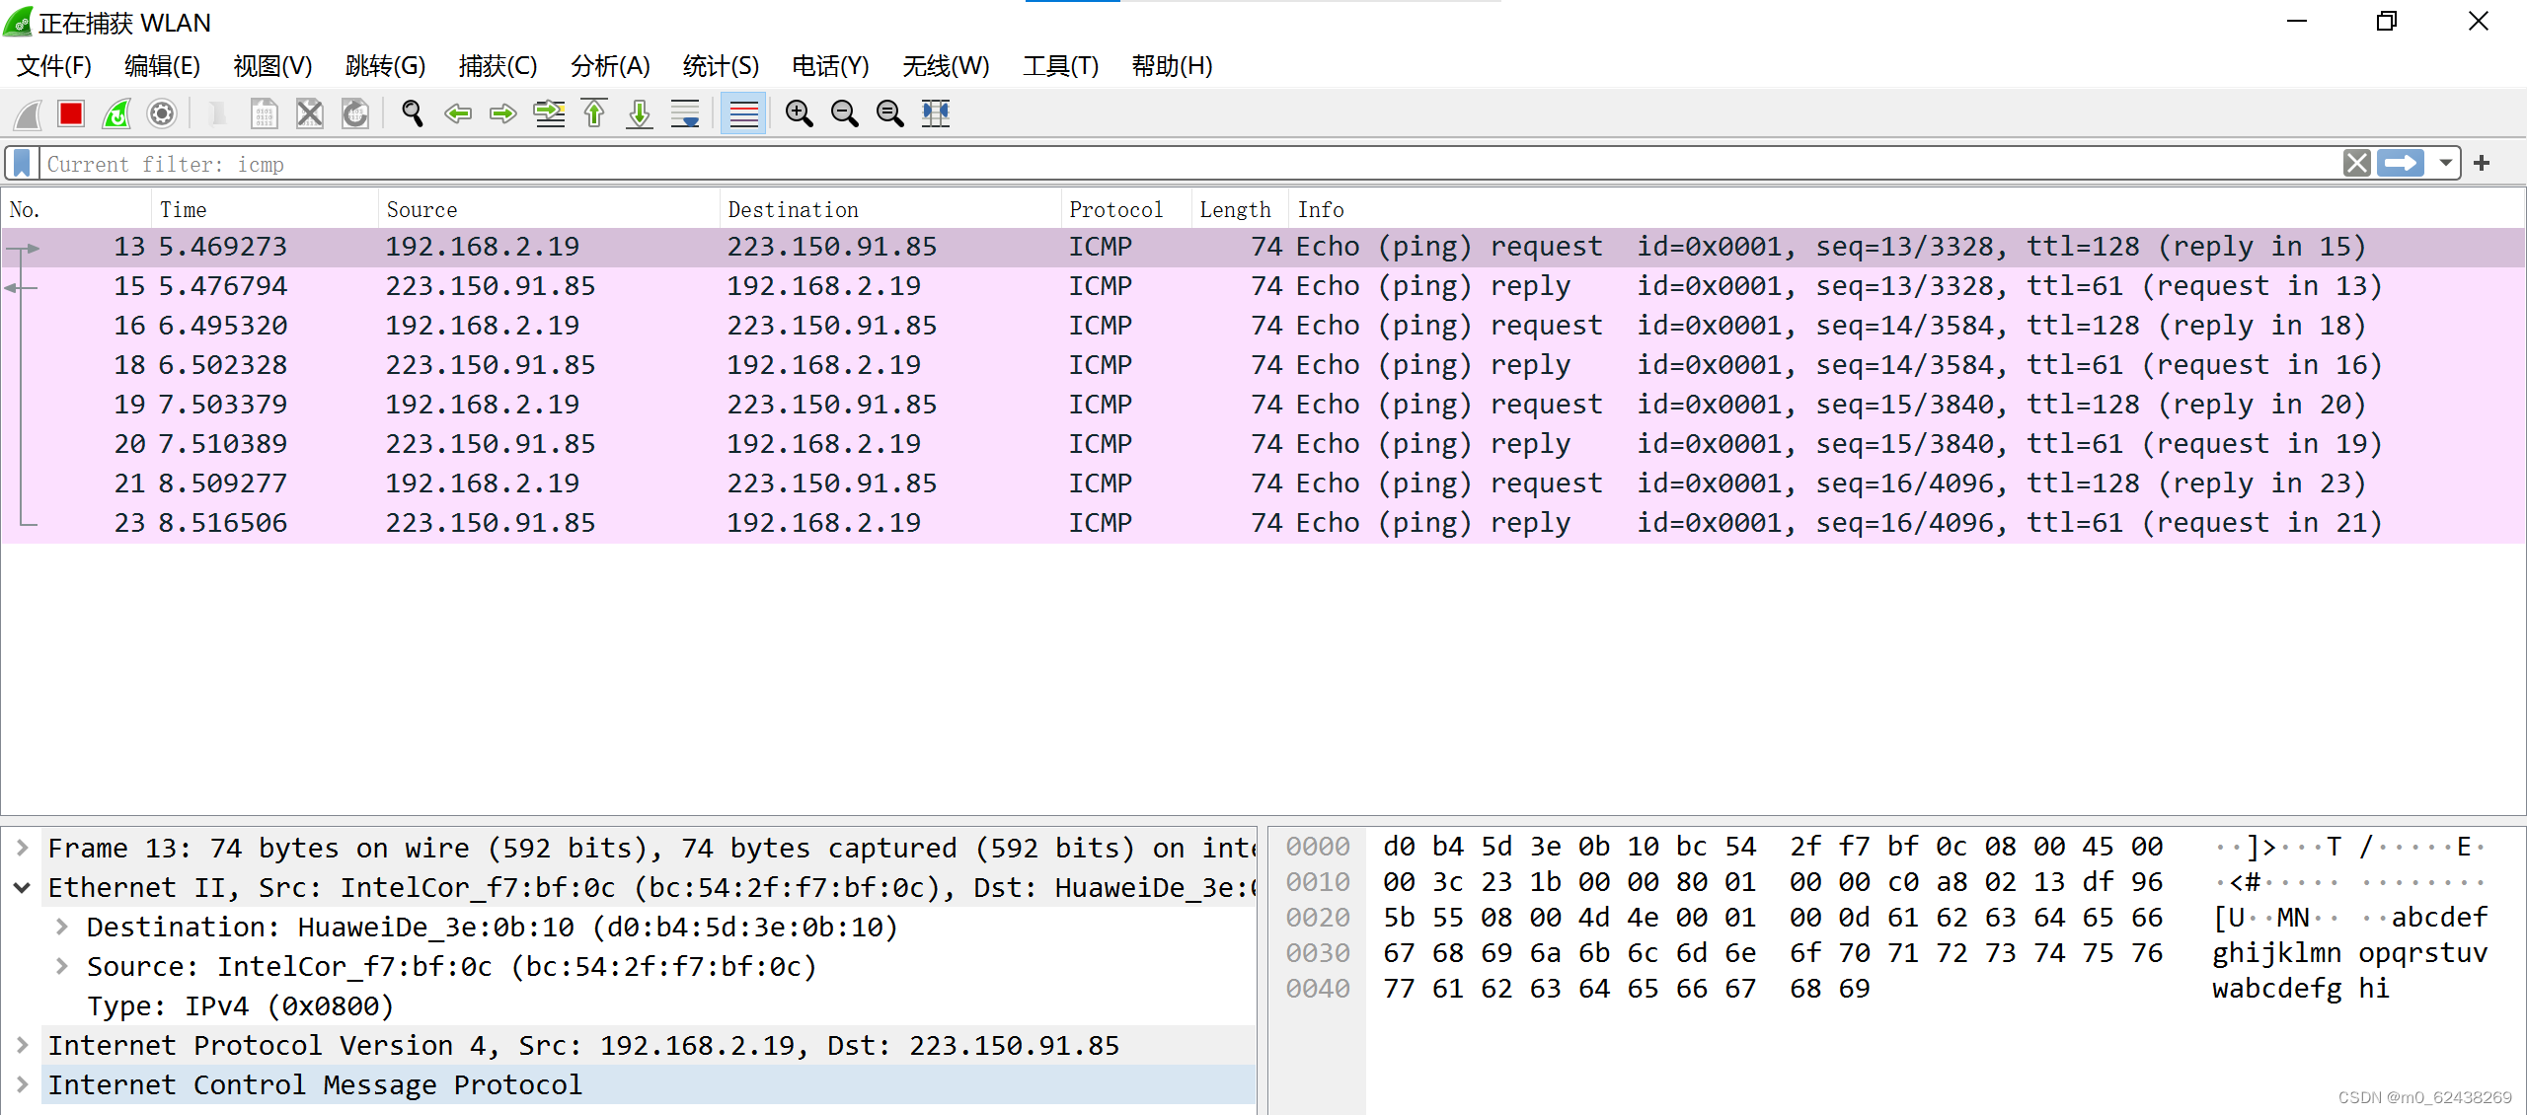Collapse the Ethernet II tree node
The image size is (2527, 1115).
[x=22, y=887]
